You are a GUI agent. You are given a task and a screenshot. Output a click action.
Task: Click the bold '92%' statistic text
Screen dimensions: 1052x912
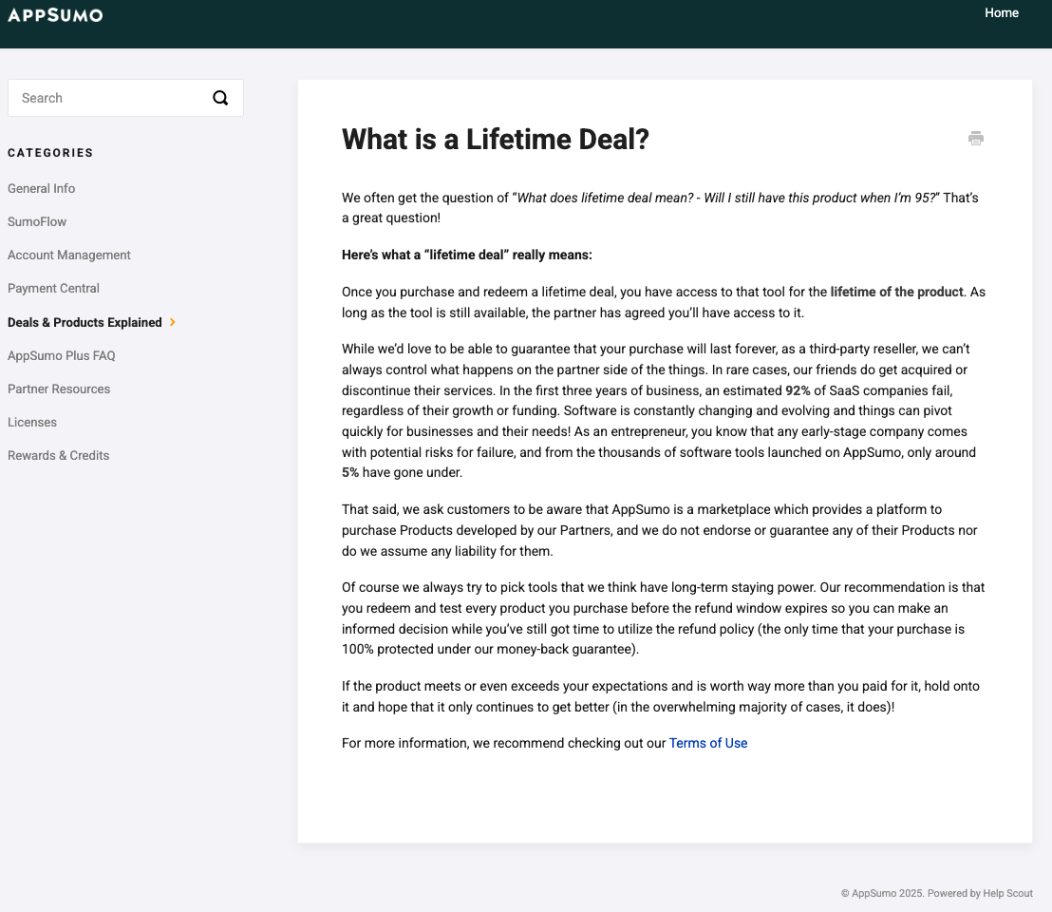tap(798, 390)
